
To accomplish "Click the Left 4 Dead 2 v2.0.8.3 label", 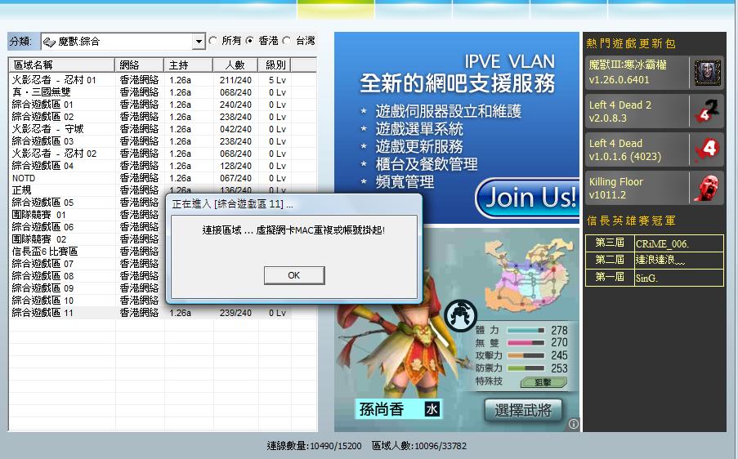I will click(619, 111).
